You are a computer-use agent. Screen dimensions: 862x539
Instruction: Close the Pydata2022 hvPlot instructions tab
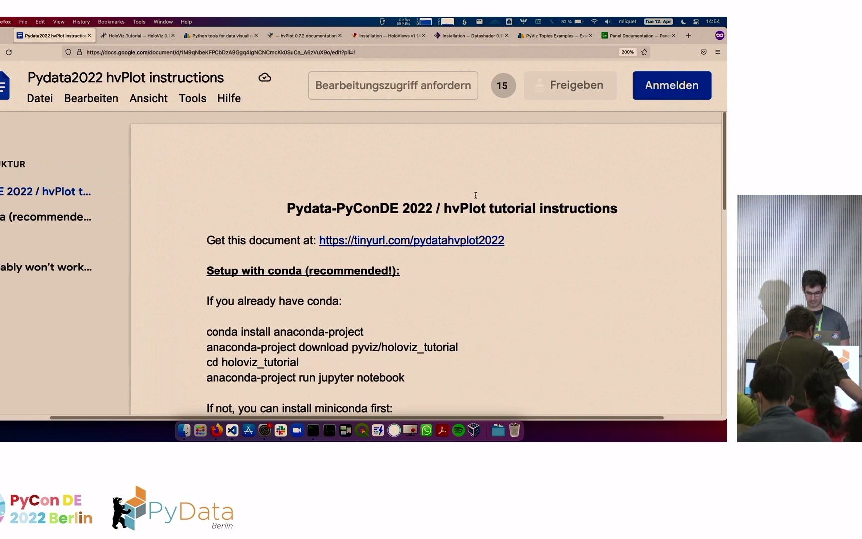pyautogui.click(x=89, y=36)
